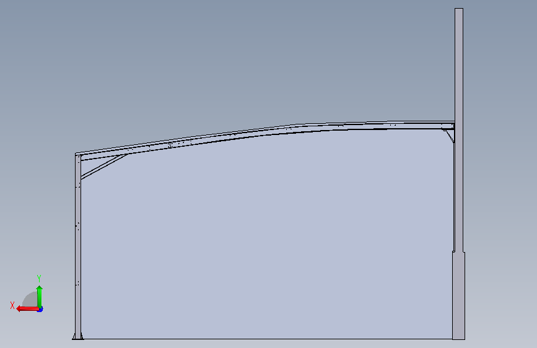This screenshot has width=537, height=348.
Task: Click the red X axis arrow of the triad
Action: tap(27, 309)
